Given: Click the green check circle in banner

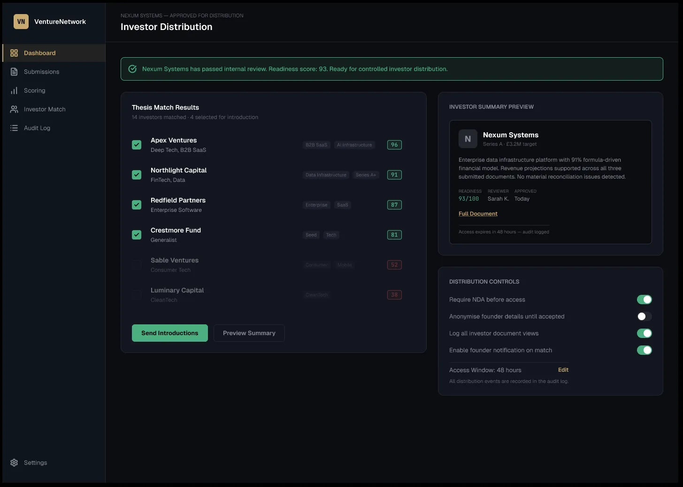Looking at the screenshot, I should click(x=133, y=69).
